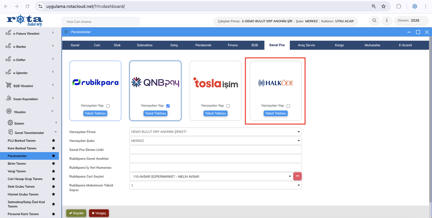Click the star next to PLU Barkod Tanımı
This screenshot has height=218, width=432.
point(54,140)
